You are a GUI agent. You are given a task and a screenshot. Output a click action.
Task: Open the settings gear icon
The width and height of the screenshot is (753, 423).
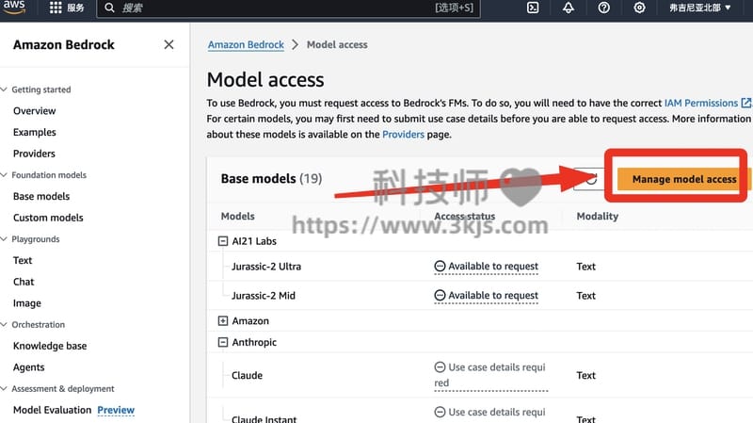639,8
